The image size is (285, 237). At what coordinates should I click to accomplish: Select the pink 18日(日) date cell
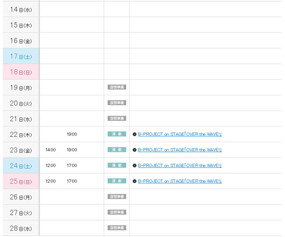click(21, 72)
